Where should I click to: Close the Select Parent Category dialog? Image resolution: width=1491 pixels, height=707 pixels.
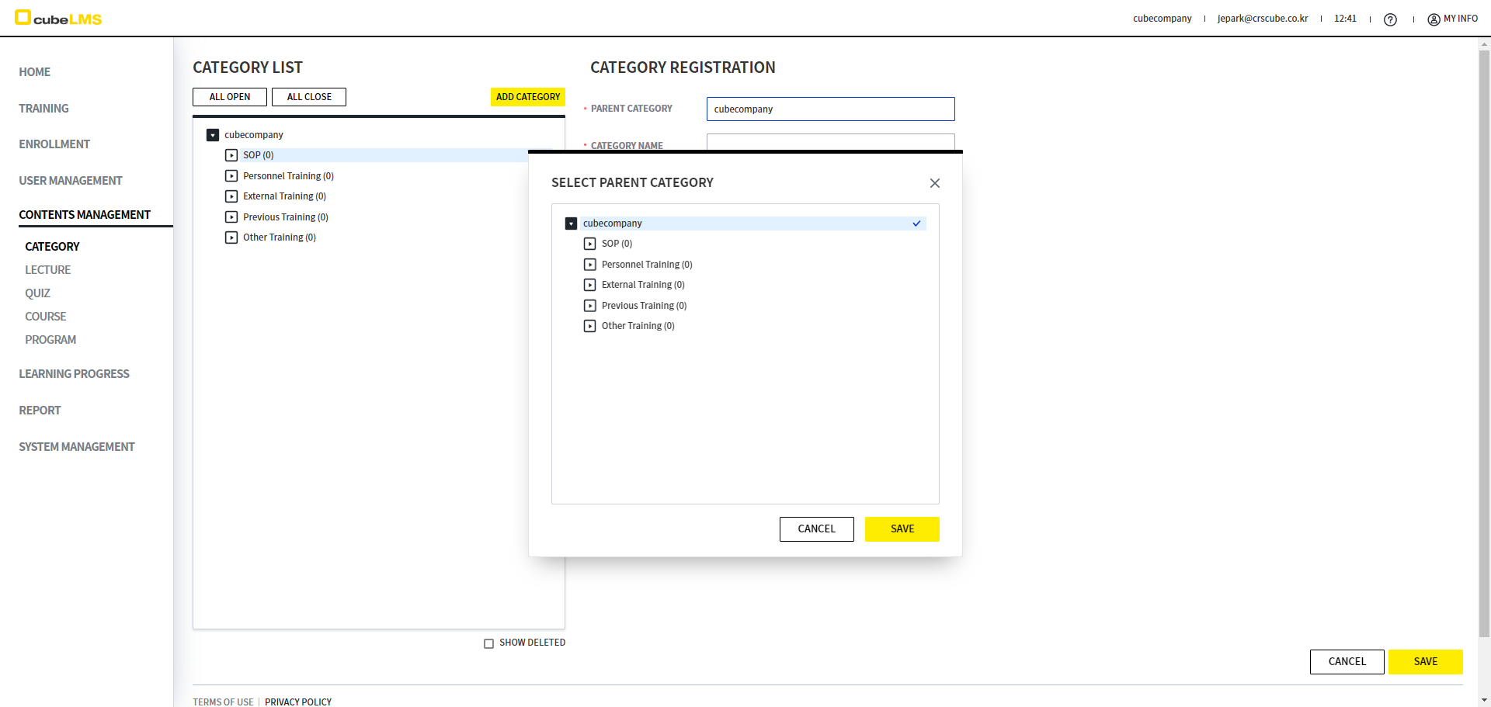[934, 183]
